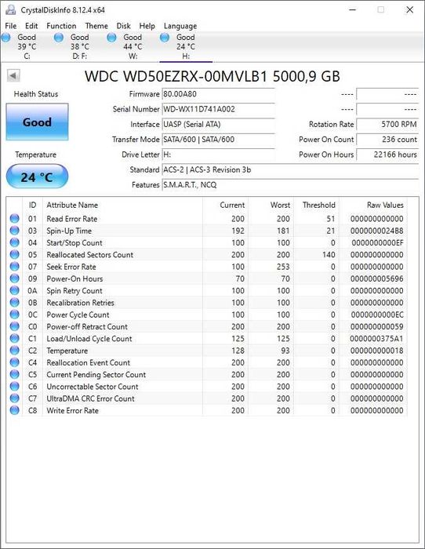The width and height of the screenshot is (425, 549).
Task: Click the Firmware field 80.00A80
Action: (x=218, y=94)
